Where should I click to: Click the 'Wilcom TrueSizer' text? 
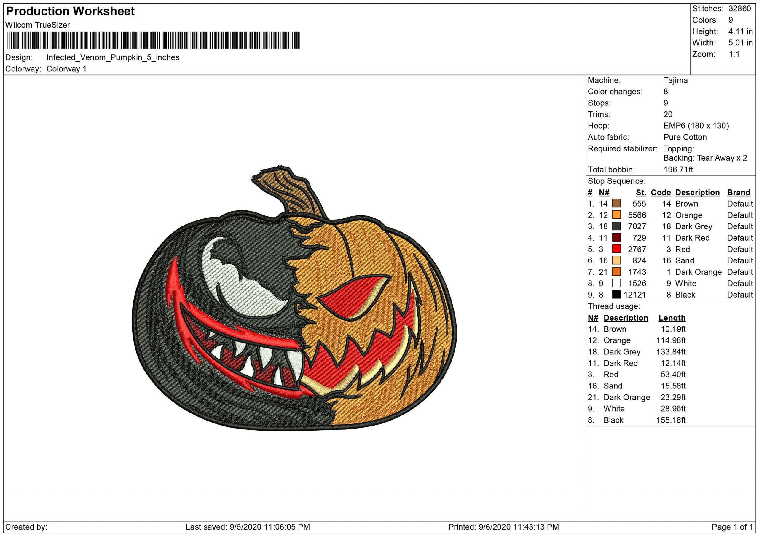click(38, 25)
